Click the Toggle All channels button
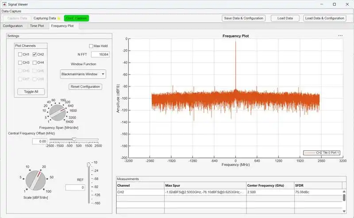Image resolution: width=354 pixels, height=218 pixels. pyautogui.click(x=31, y=91)
